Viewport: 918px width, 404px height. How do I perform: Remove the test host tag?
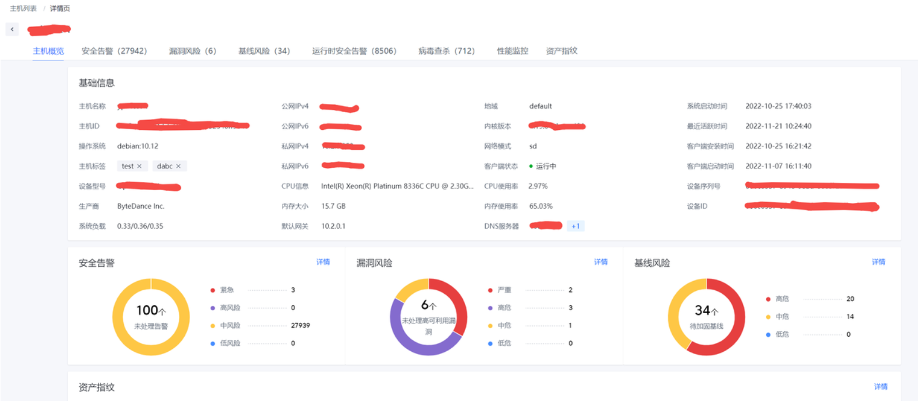click(139, 166)
